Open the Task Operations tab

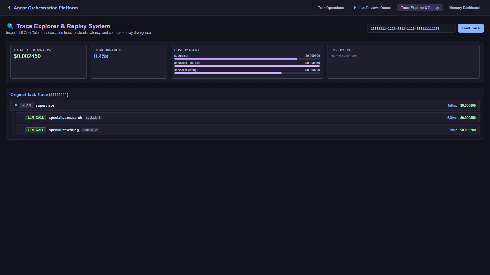(x=331, y=8)
